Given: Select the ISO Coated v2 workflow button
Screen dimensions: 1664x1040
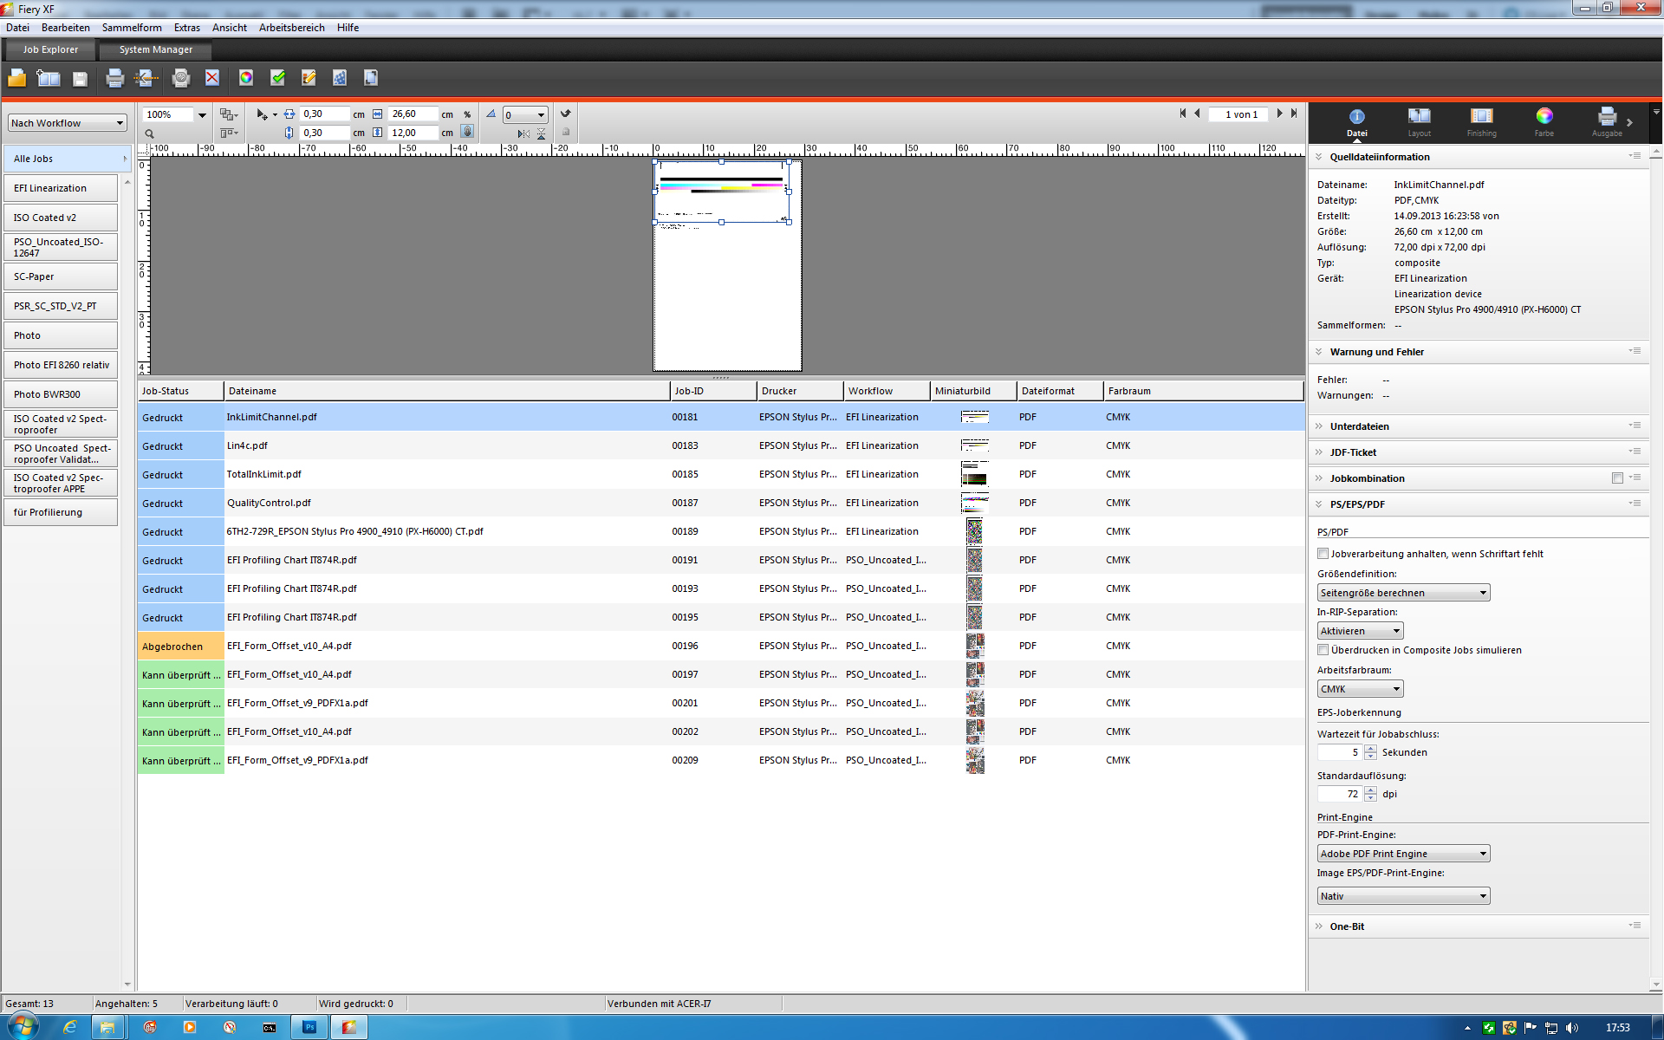Looking at the screenshot, I should click(60, 218).
